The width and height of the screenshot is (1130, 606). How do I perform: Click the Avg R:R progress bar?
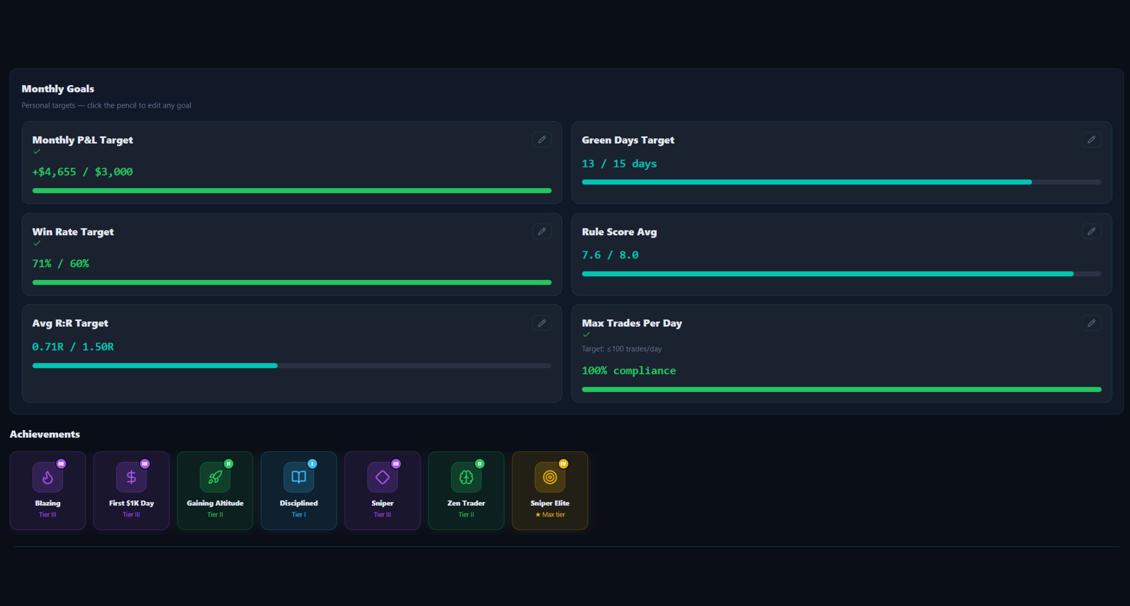click(292, 366)
